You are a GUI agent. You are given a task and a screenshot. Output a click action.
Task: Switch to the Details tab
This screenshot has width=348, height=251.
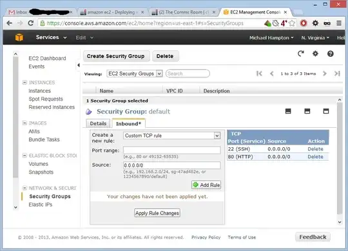(98, 123)
